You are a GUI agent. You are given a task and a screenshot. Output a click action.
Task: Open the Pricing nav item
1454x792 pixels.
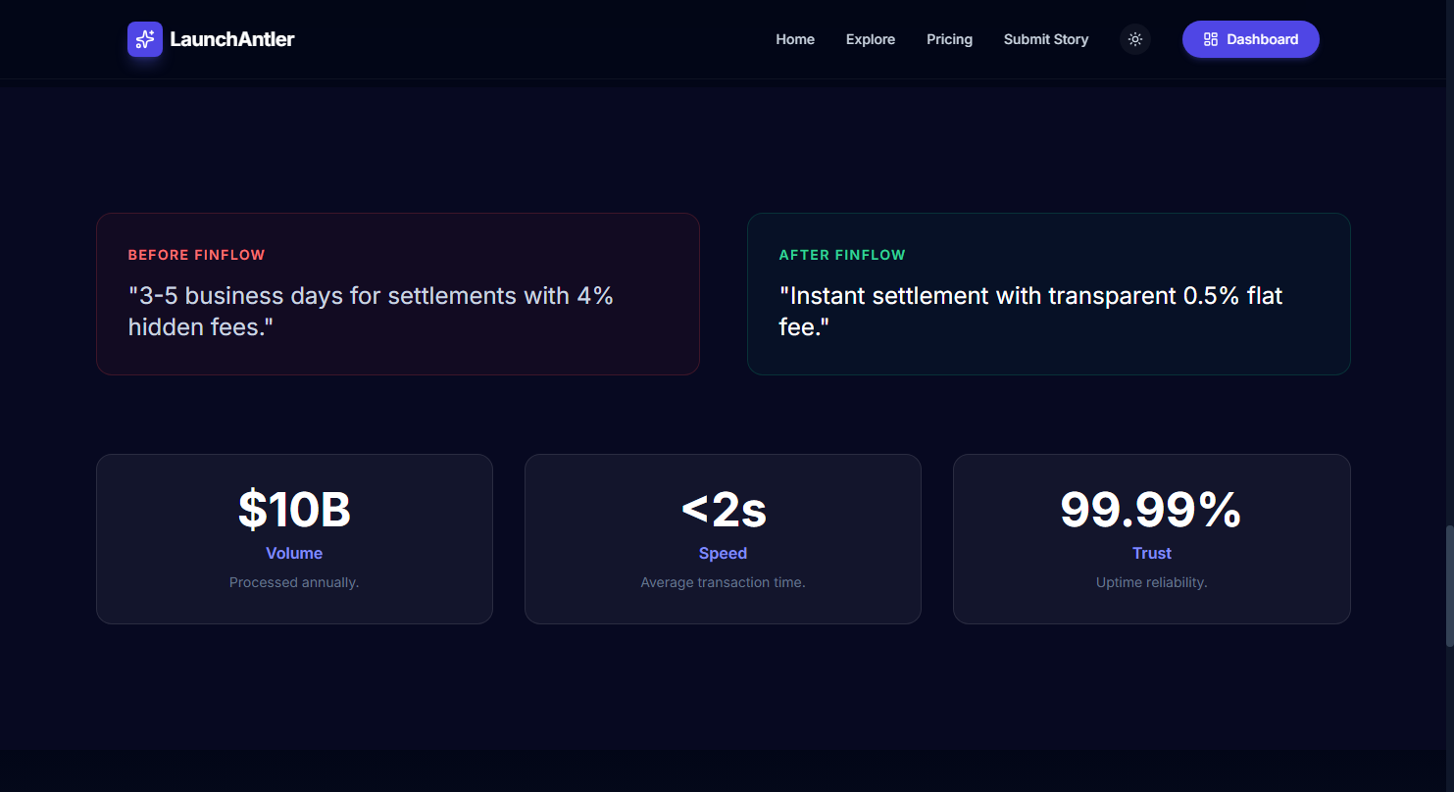tap(949, 39)
